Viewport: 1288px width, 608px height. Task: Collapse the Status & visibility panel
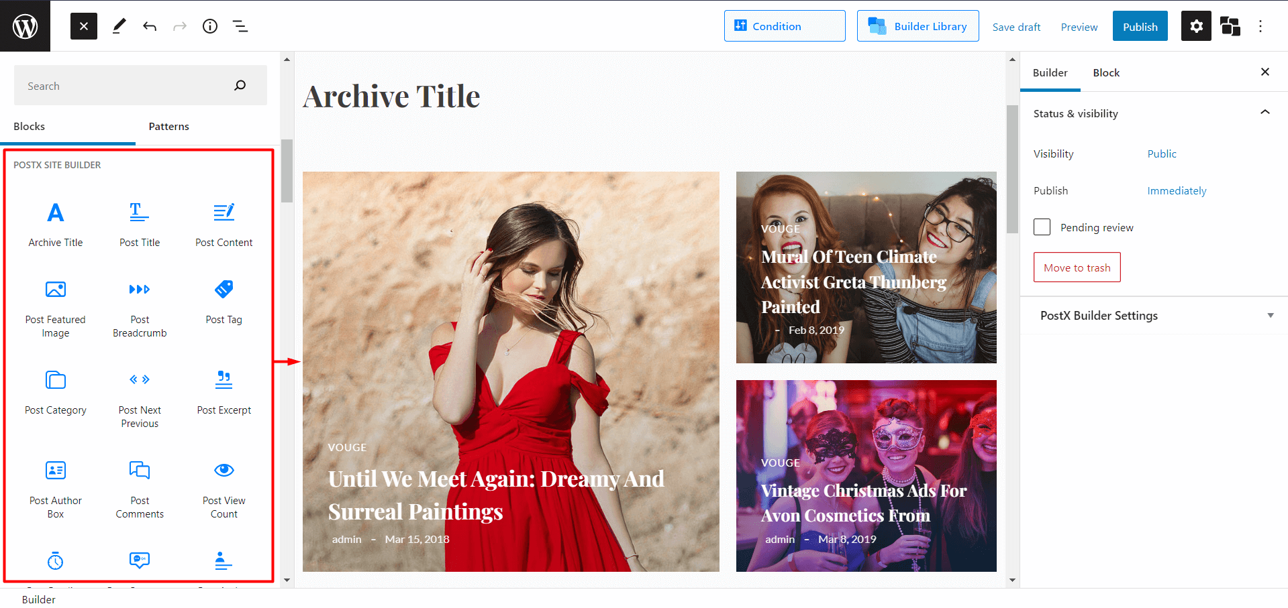click(1265, 113)
